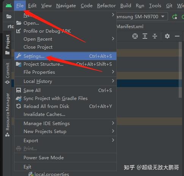Open the File menu

pyautogui.click(x=20, y=6)
